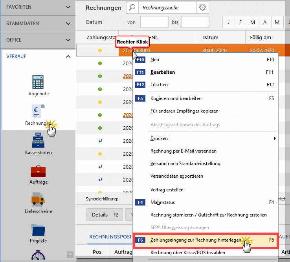Sort by Zahlungsstatus column header

point(97,37)
